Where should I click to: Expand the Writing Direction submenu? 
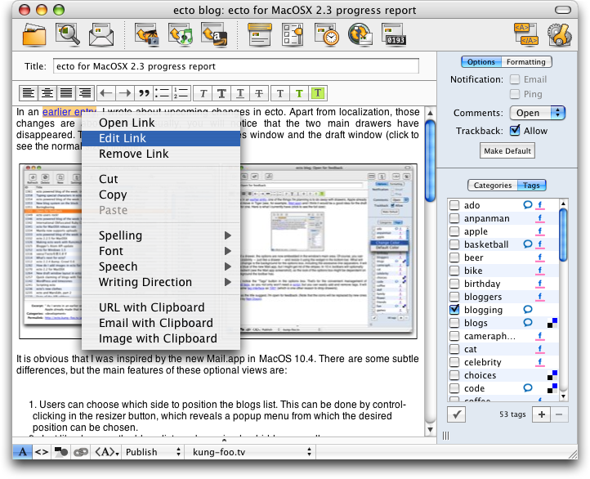click(161, 282)
